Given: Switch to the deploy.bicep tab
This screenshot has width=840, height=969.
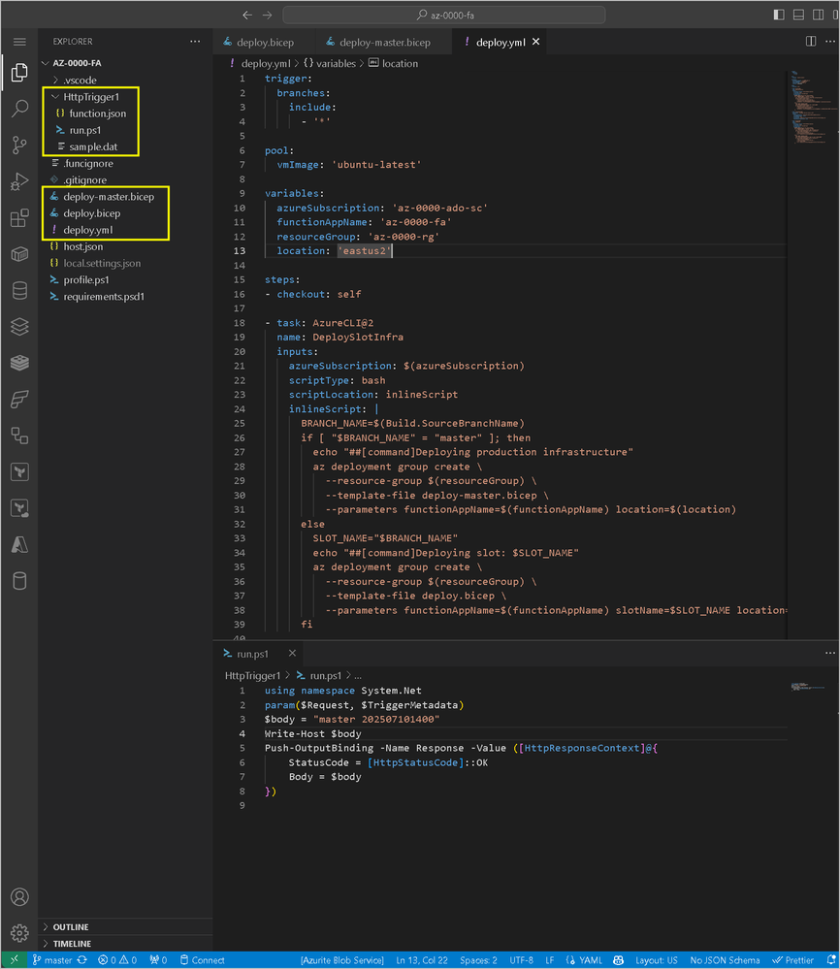Looking at the screenshot, I should point(260,42).
